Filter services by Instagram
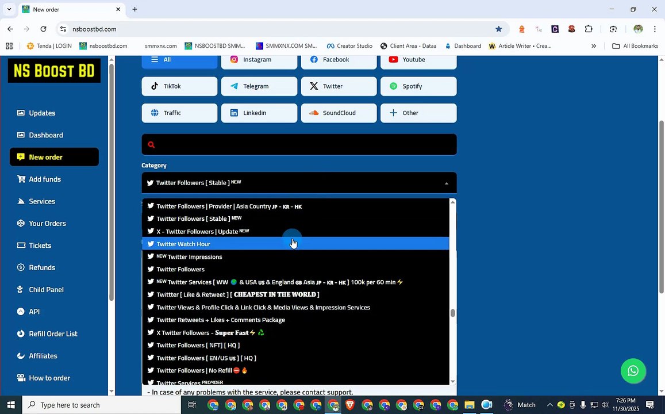The image size is (665, 414). (x=259, y=60)
